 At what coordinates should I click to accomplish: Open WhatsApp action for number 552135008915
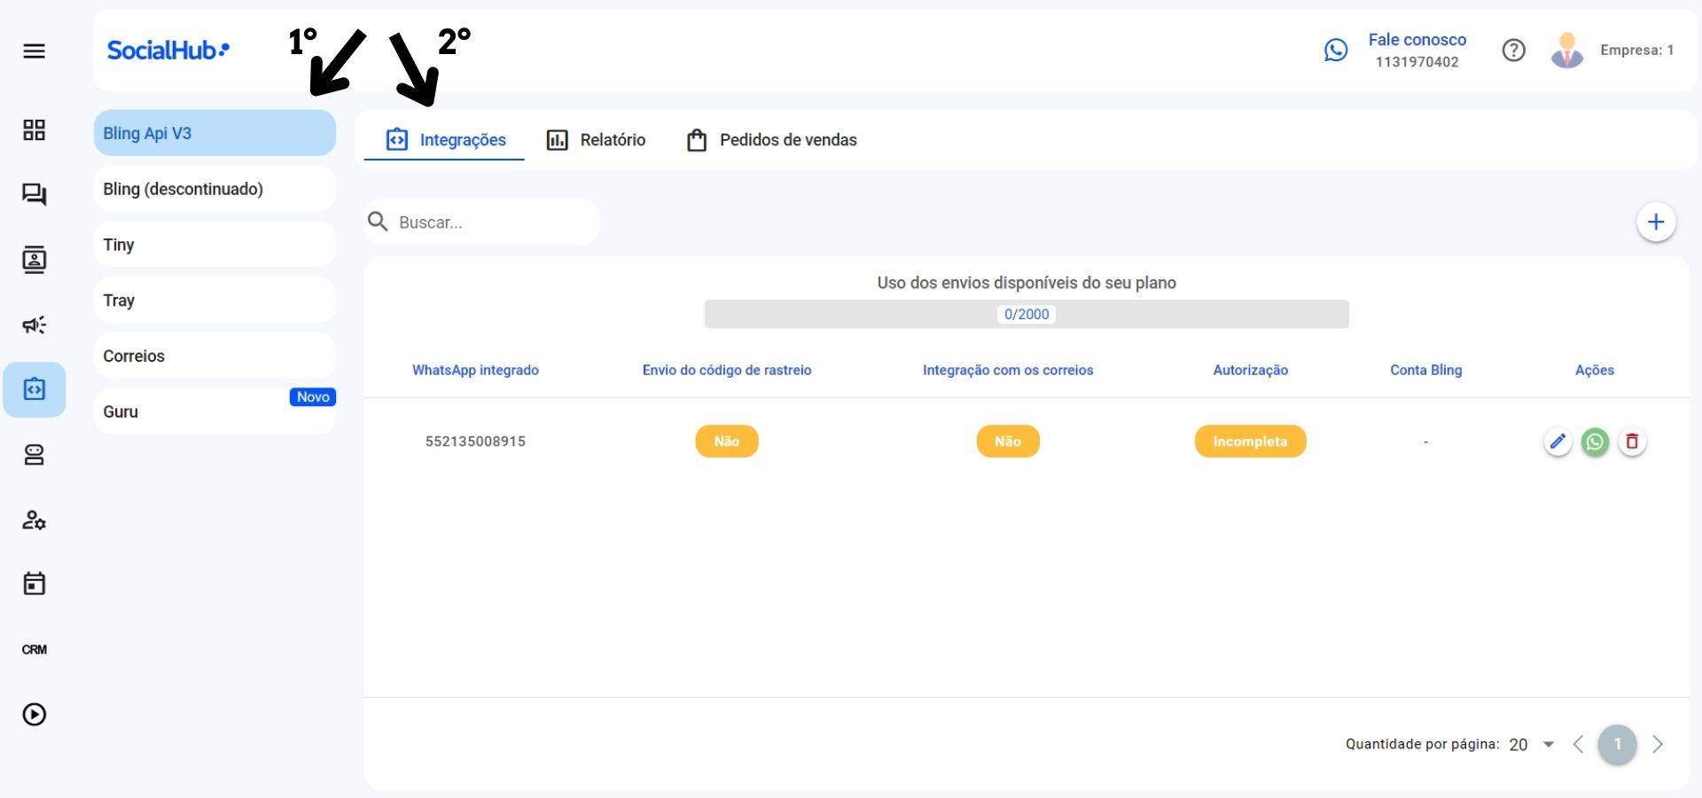click(1596, 442)
